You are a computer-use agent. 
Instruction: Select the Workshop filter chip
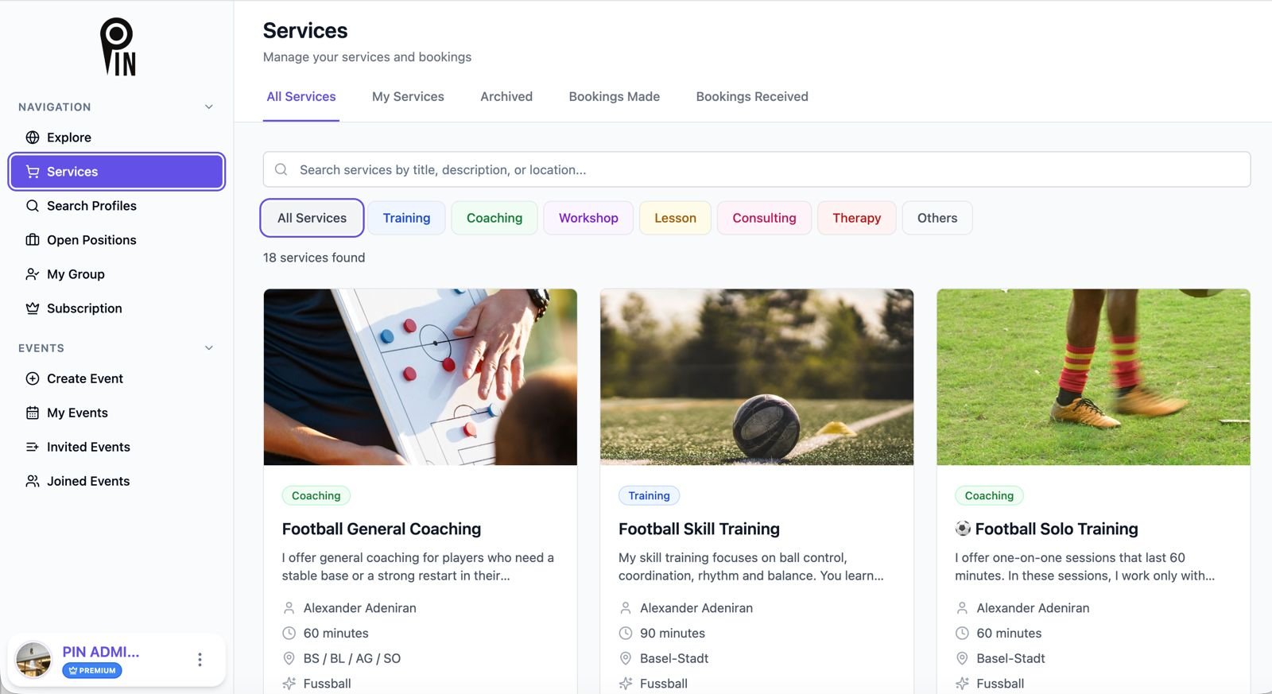coord(588,218)
